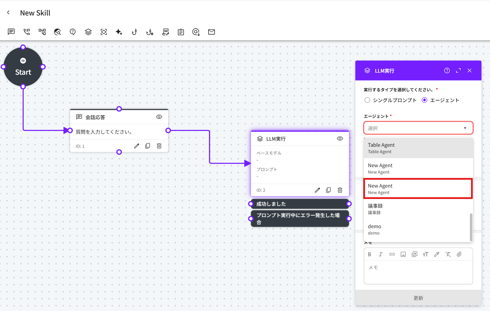Click the sparkle AI toolbar icon
490x311 pixels.
coord(119,32)
